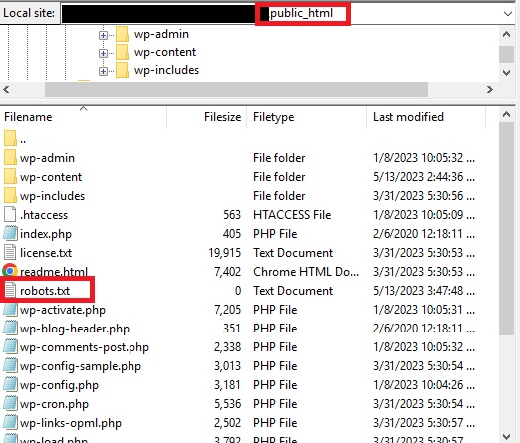
Task: Click wp-includes folder icon in file list
Action: (x=10, y=196)
